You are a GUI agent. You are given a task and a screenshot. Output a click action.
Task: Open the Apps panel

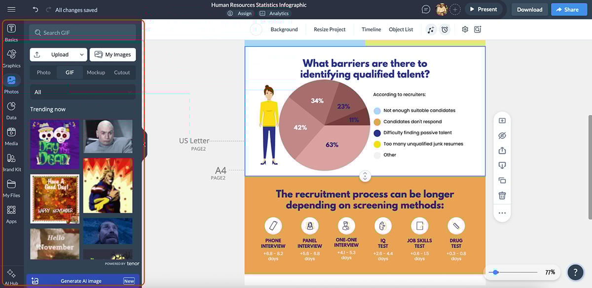pyautogui.click(x=11, y=214)
